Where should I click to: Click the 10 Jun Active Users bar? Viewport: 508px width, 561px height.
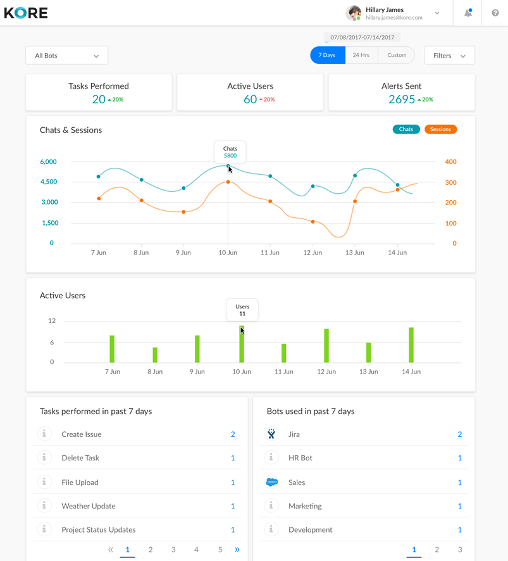tap(242, 344)
